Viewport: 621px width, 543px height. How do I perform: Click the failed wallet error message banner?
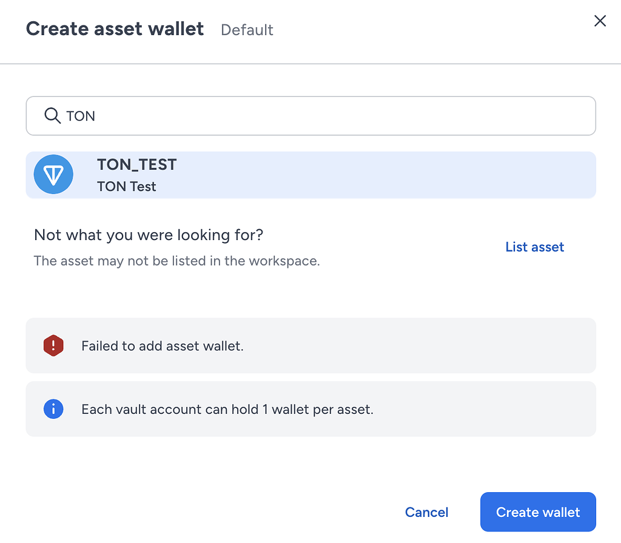310,345
